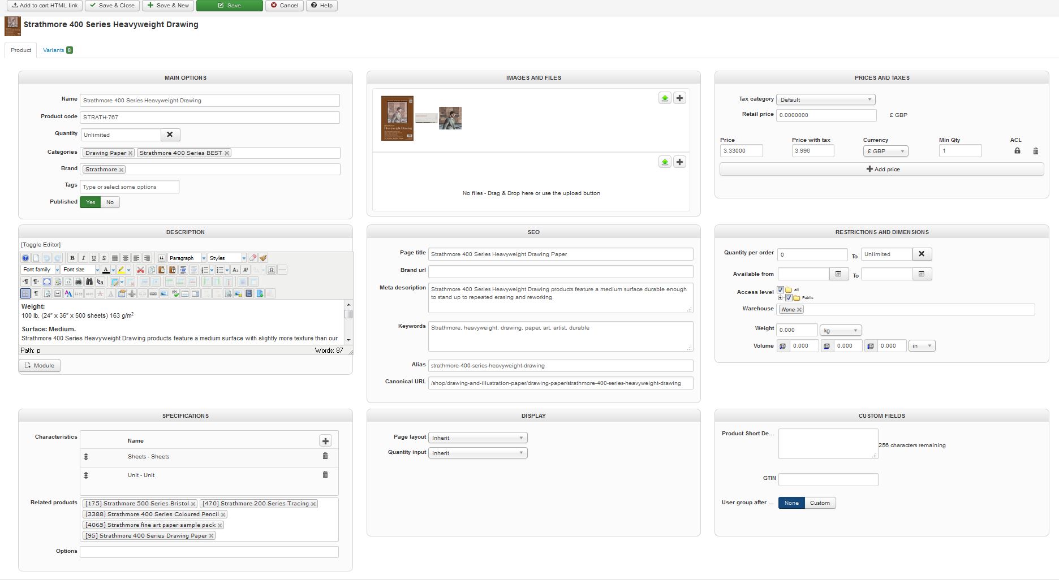Toggle bold formatting in the description editor

[x=72, y=258]
